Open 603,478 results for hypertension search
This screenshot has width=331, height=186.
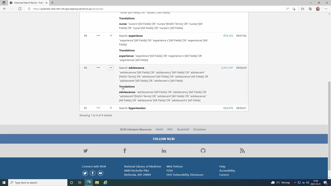(228, 108)
